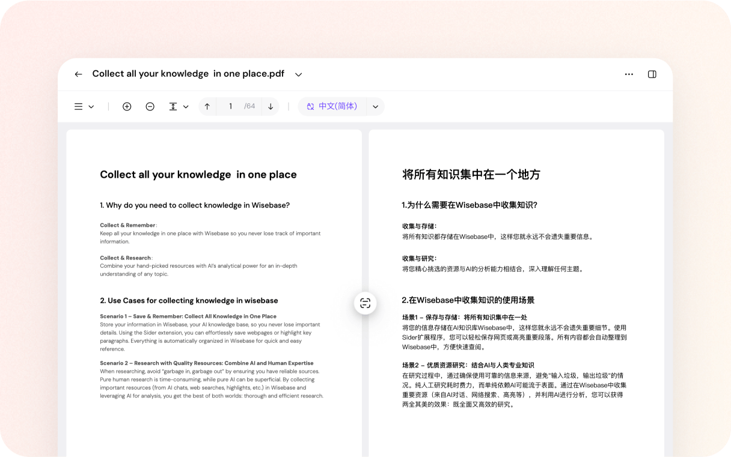Click the back arrow icon
The width and height of the screenshot is (731, 457).
(x=78, y=74)
